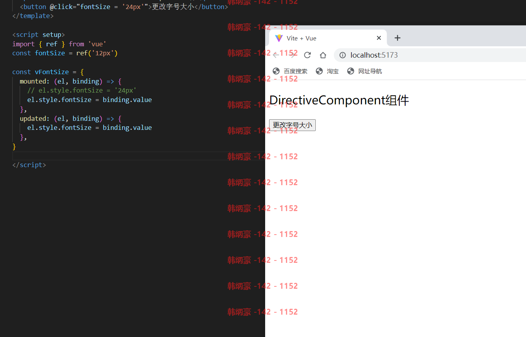Click the import { ref } from 'vue' line
526x337 pixels.
click(59, 44)
